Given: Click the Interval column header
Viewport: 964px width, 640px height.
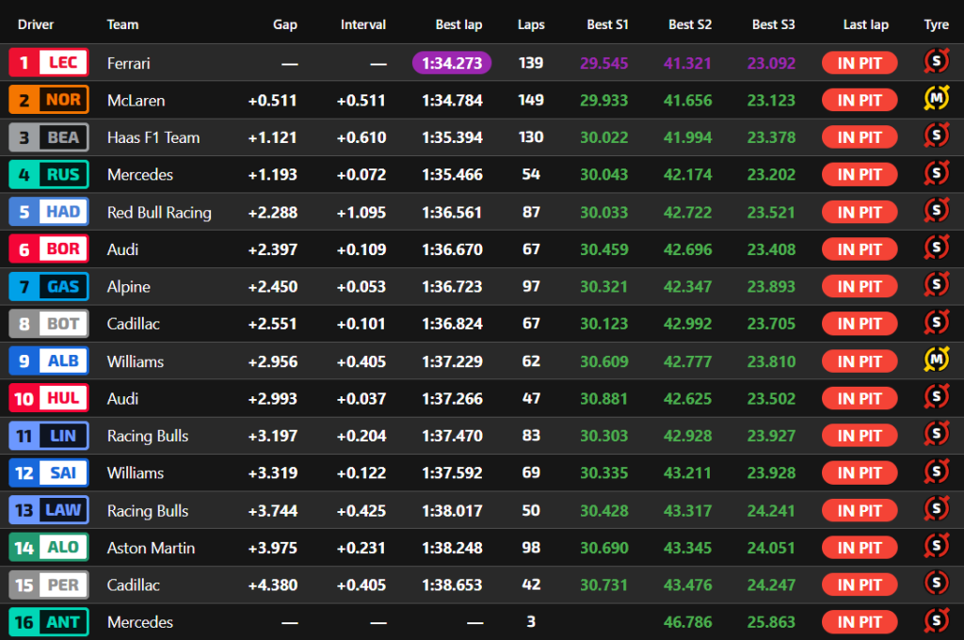Looking at the screenshot, I should tap(363, 25).
